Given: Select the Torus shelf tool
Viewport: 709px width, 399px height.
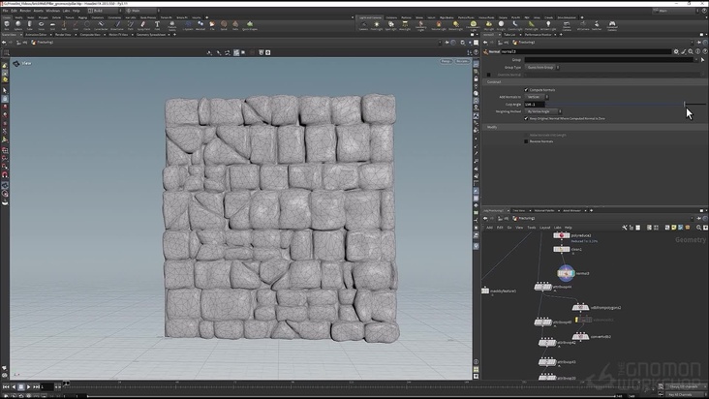Looking at the screenshot, I should click(x=41, y=25).
